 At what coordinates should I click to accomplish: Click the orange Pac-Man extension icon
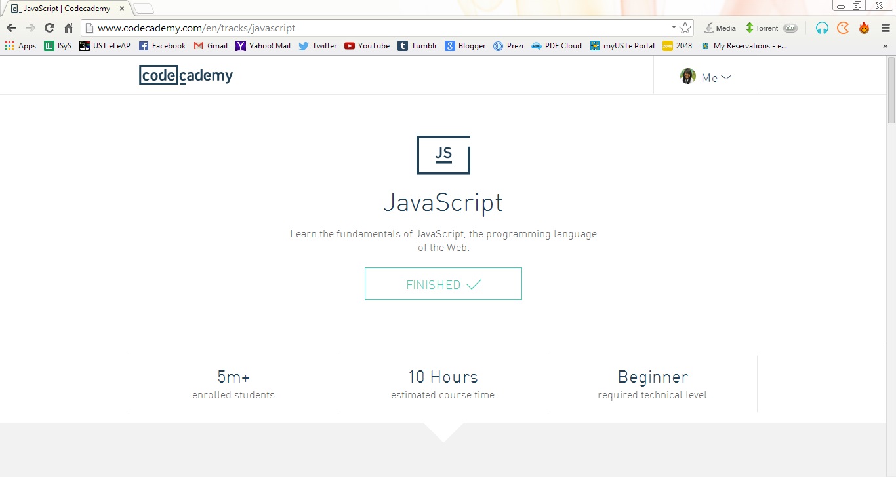tap(843, 28)
